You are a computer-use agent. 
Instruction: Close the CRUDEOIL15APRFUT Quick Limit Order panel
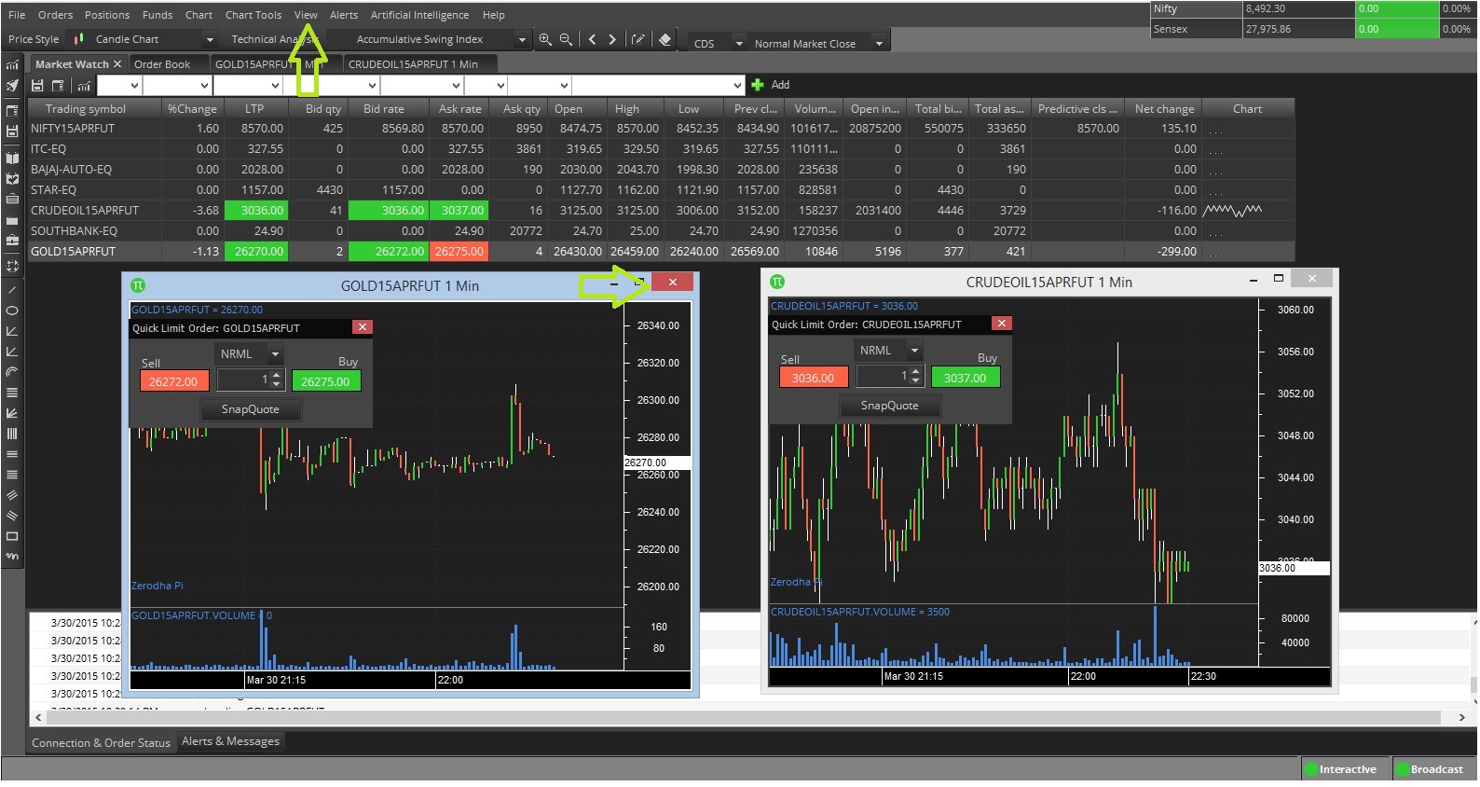coord(1001,324)
